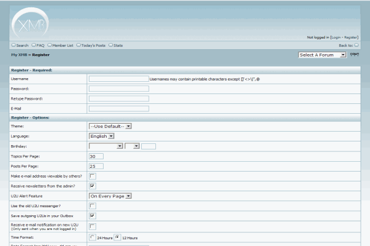The height and width of the screenshot is (246, 370).
Task: Click the "Register - Options:" header text
Action: point(30,117)
